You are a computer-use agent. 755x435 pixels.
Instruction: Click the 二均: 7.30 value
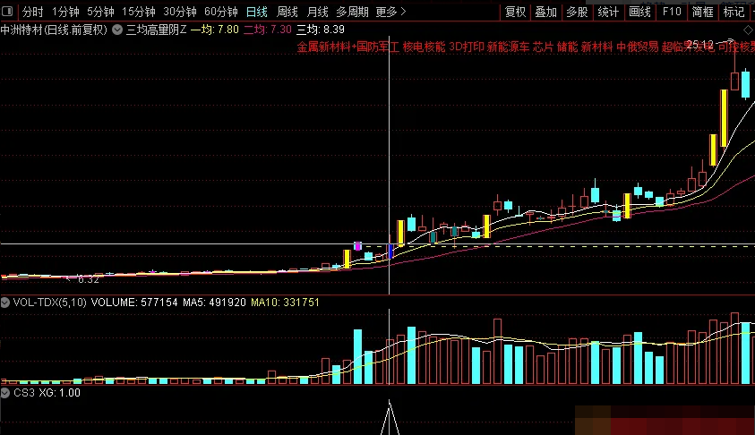point(267,30)
